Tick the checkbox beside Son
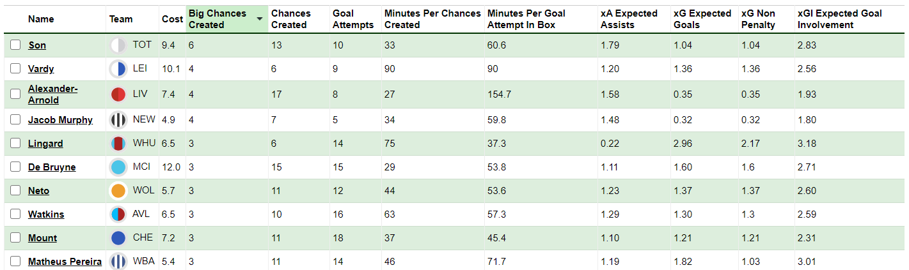 tap(15, 45)
